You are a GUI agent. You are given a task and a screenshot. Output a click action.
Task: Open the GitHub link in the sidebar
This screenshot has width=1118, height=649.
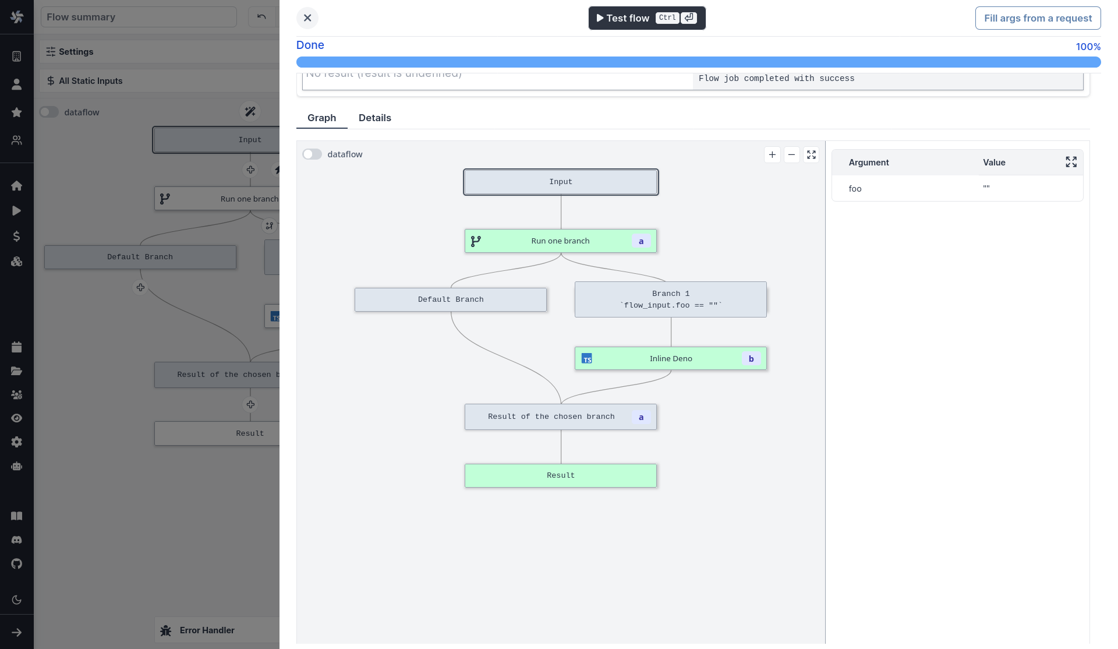point(17,563)
